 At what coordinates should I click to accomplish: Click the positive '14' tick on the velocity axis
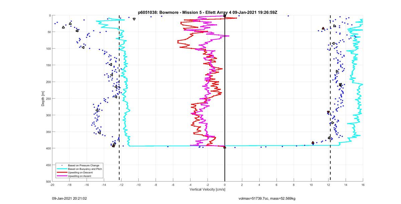point(346,185)
